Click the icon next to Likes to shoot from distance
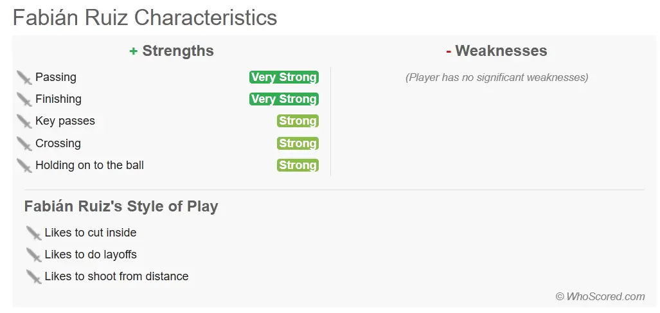 pos(33,277)
